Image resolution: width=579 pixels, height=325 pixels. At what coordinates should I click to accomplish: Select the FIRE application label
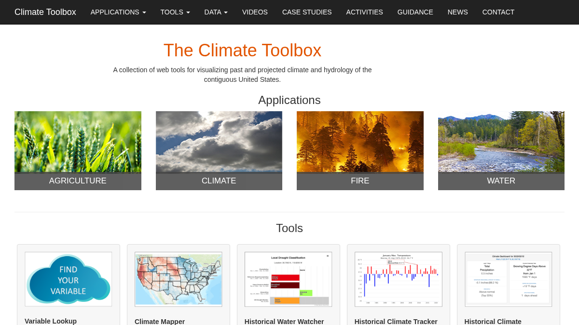point(360,181)
